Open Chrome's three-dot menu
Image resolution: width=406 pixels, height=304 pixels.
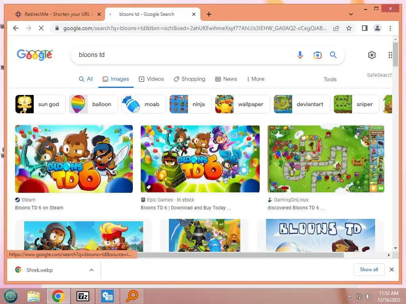[390, 28]
